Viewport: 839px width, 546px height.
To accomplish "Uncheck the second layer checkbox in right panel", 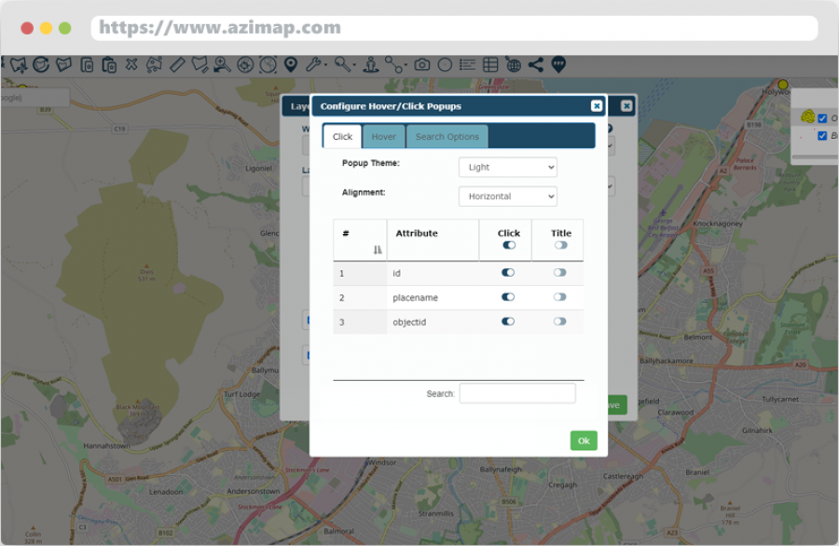I will coord(822,136).
